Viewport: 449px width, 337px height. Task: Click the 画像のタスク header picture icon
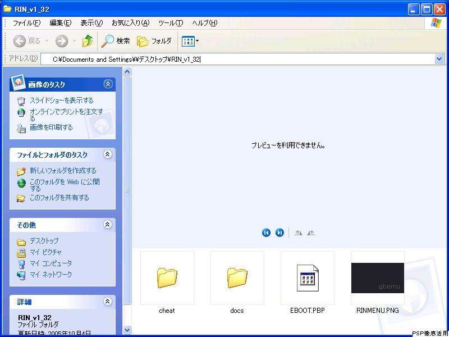coord(18,83)
